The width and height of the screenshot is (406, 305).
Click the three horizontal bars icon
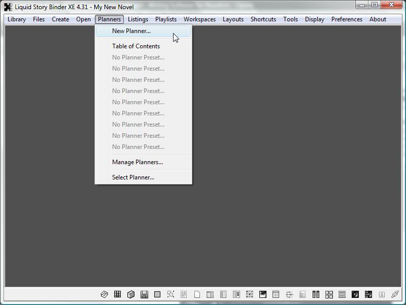(x=342, y=294)
